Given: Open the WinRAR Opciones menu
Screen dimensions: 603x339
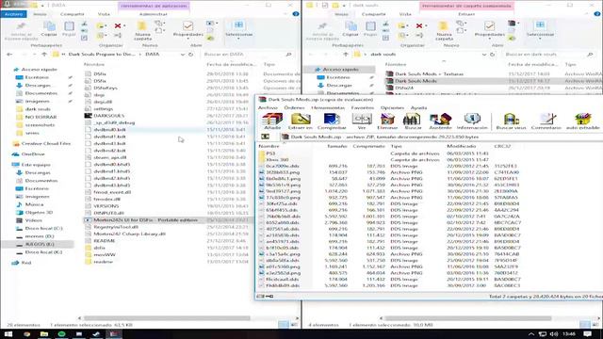Looking at the screenshot, I should tap(392, 107).
